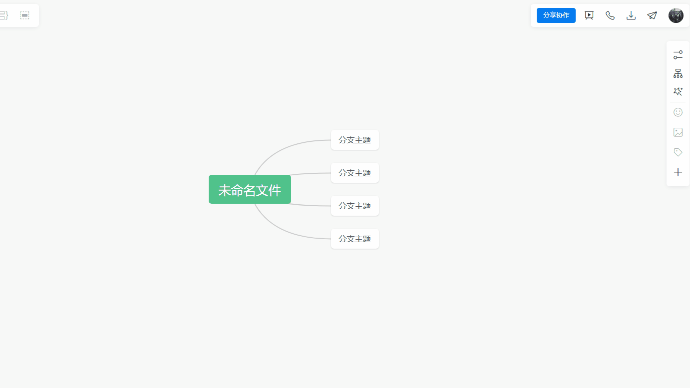Viewport: 690px width, 388px height.
Task: Select the bottommost 分支主题 branch node
Action: tap(354, 239)
